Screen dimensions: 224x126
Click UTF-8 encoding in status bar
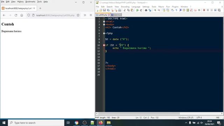199,118
